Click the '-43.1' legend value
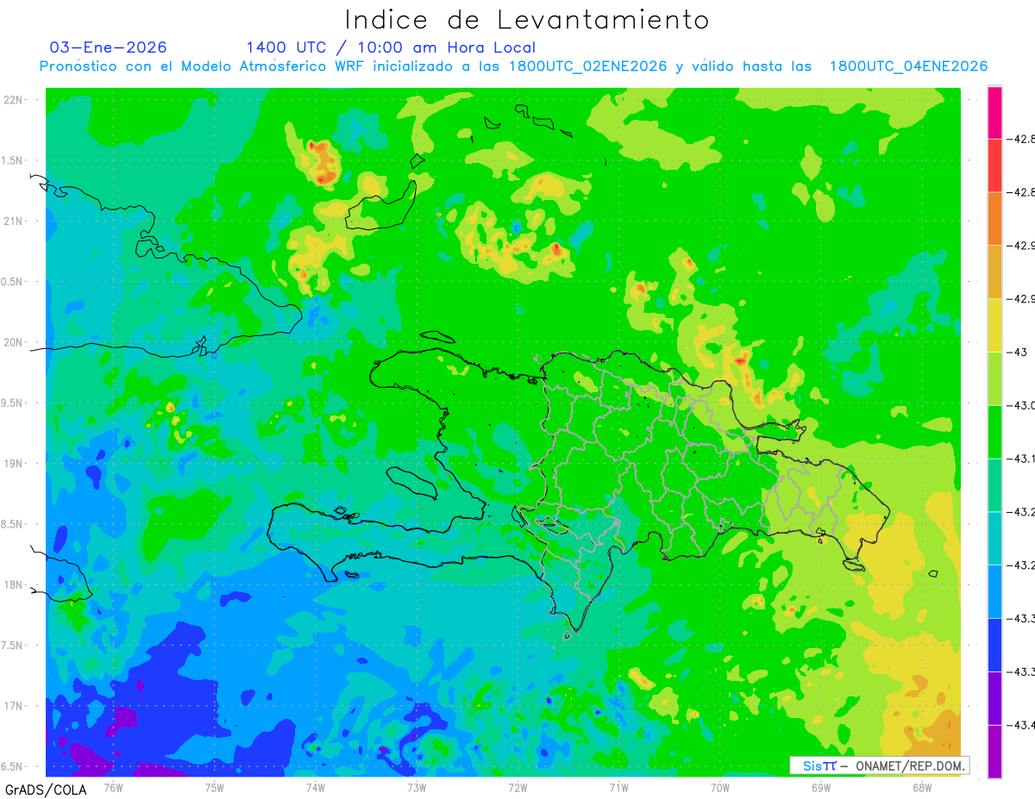 1022,459
